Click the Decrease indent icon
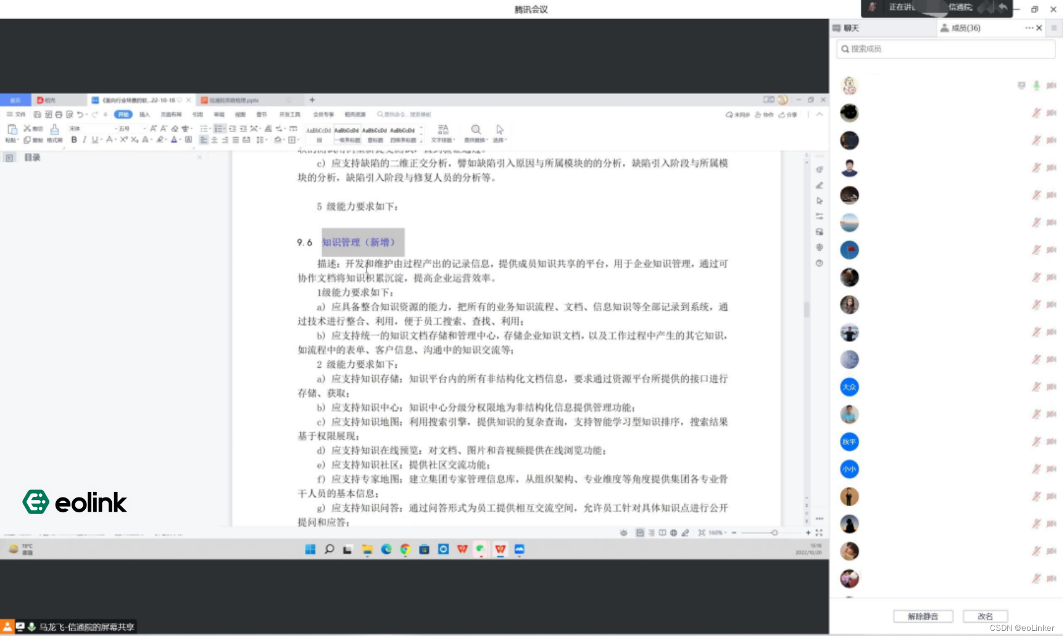Viewport: 1064px width, 637px height. (x=233, y=128)
